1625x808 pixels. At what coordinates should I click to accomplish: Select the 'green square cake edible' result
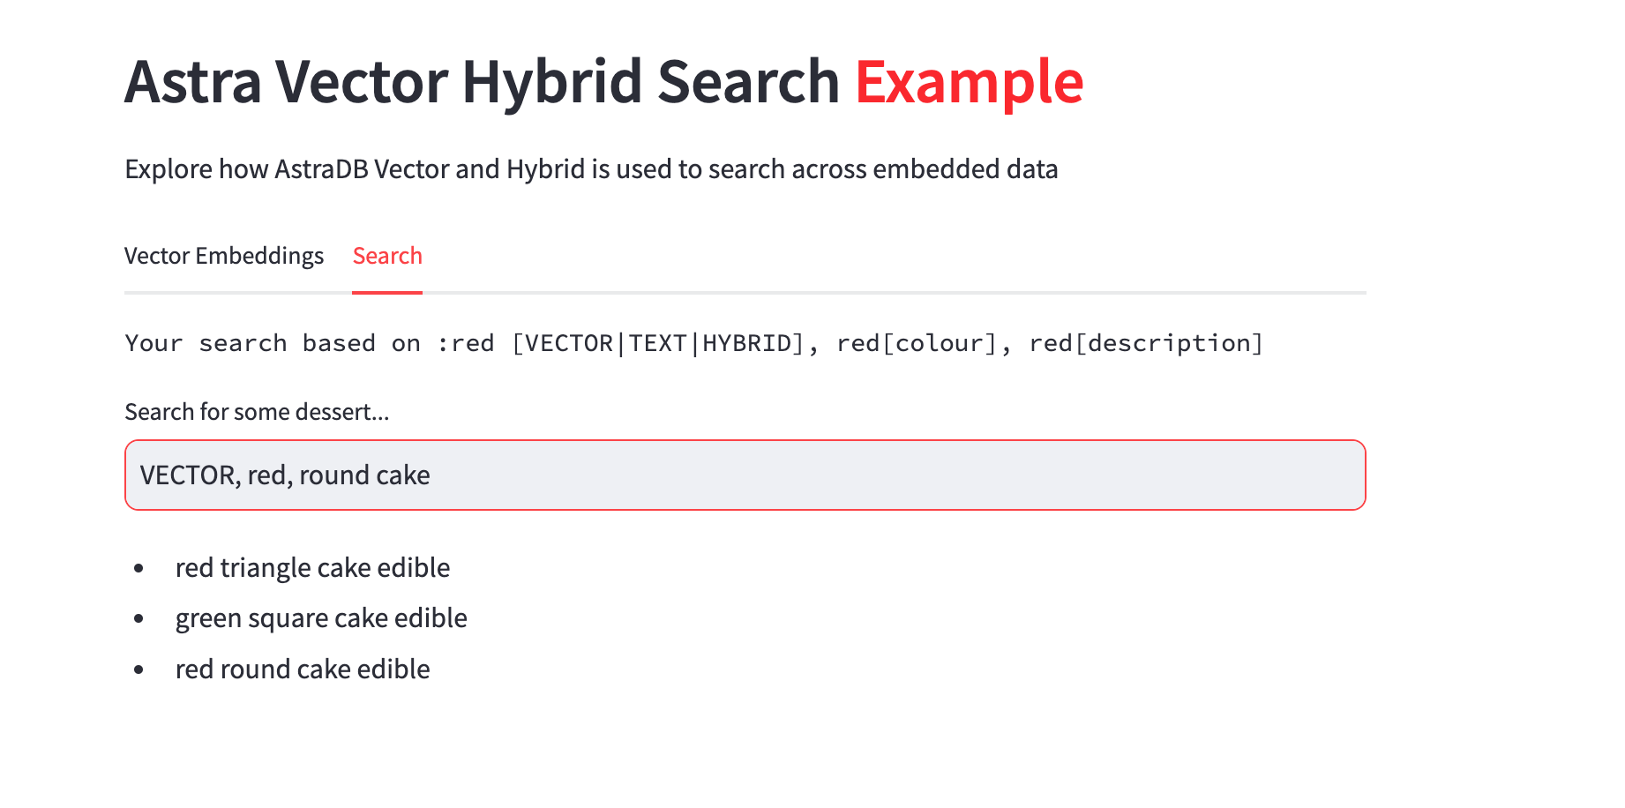(321, 617)
